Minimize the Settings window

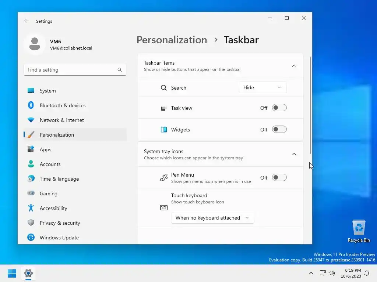click(270, 18)
